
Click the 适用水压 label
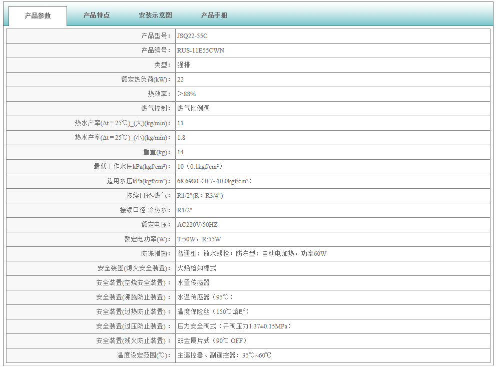(139, 181)
